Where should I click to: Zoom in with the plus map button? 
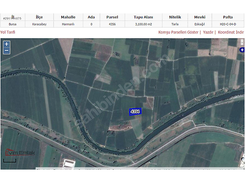point(6,44)
